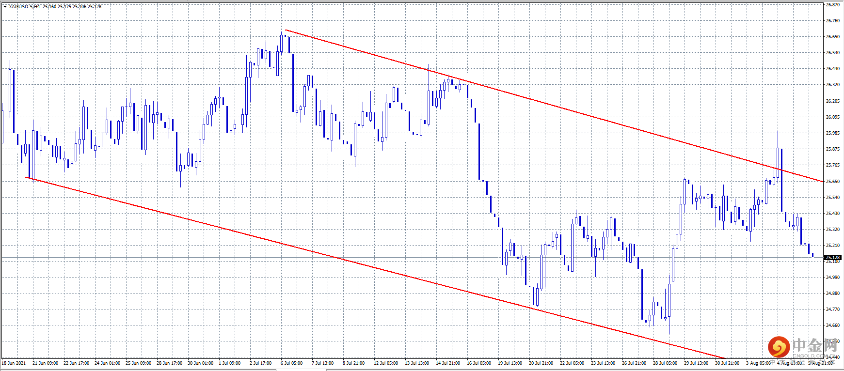Image resolution: width=844 pixels, height=371 pixels.
Task: Select the 25.985 price level label
Action: click(833, 133)
